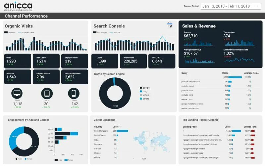Select the India country row
The height and width of the screenshot is (166, 265).
tap(112, 140)
